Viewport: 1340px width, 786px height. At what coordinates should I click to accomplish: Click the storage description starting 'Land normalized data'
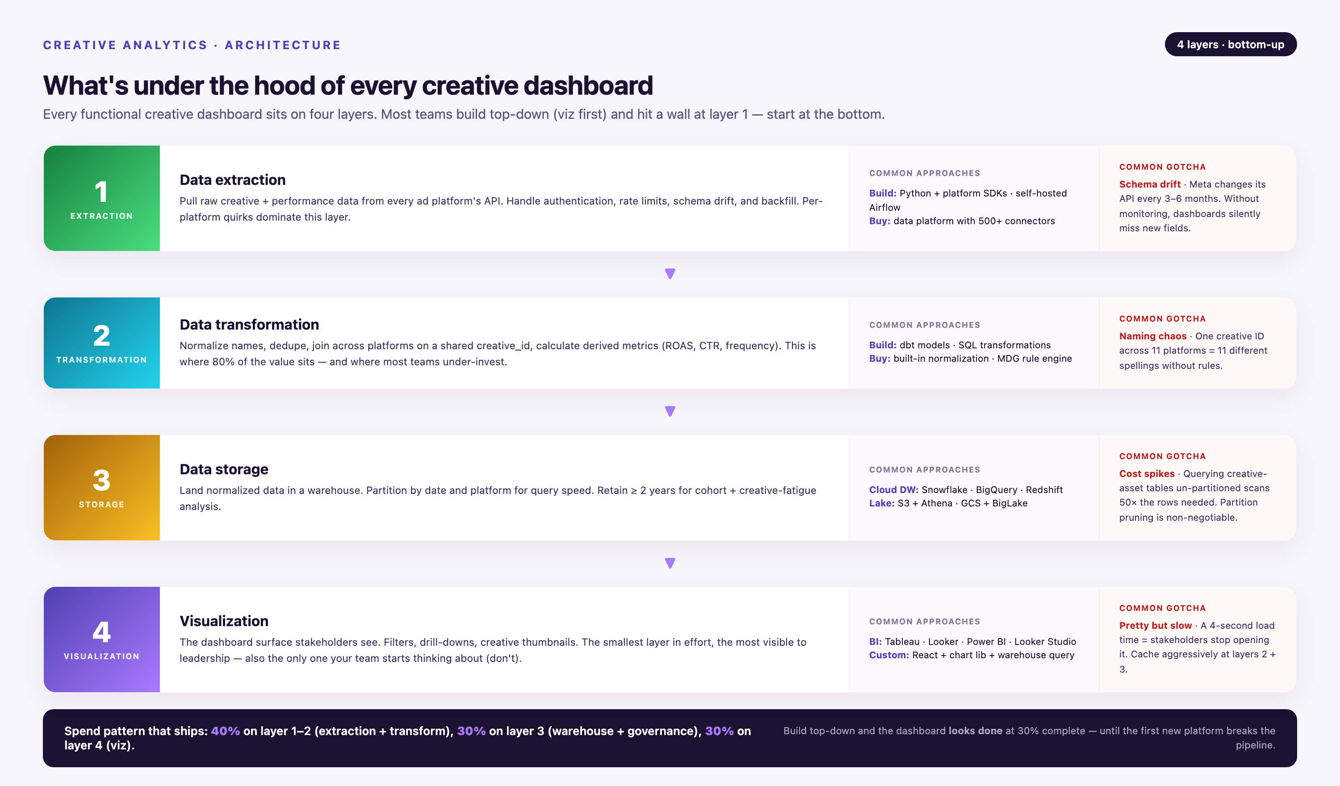click(x=498, y=498)
